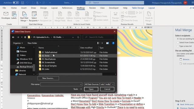Click New folder in the dialog toolbar
Viewport: 194px width, 109px height.
tap(32, 43)
